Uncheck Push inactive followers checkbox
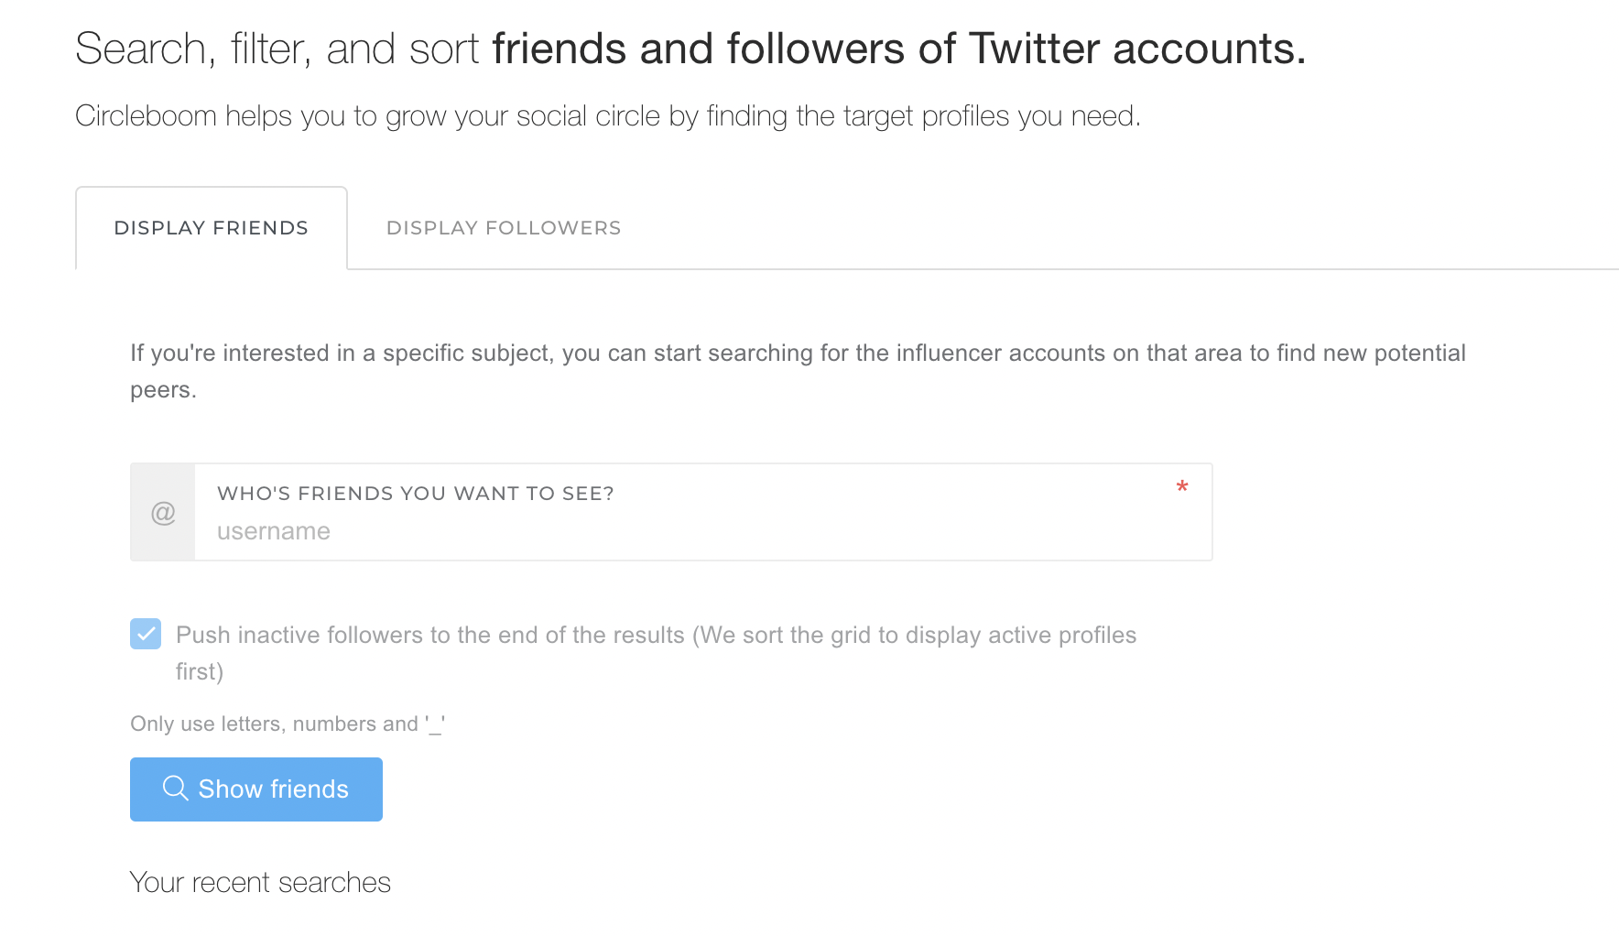The height and width of the screenshot is (936, 1619). [x=146, y=634]
